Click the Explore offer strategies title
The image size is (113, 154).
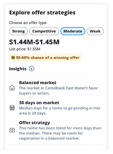(42, 13)
